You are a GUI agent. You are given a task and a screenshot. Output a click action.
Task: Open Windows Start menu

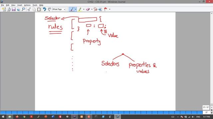coord(3,117)
